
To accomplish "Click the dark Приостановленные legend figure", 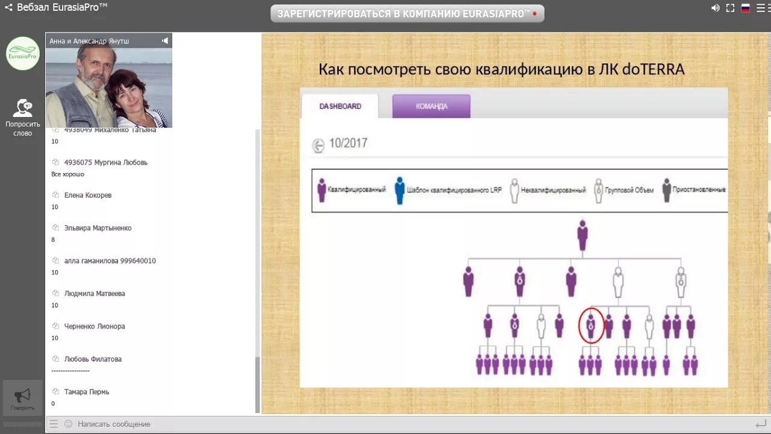I will (666, 190).
